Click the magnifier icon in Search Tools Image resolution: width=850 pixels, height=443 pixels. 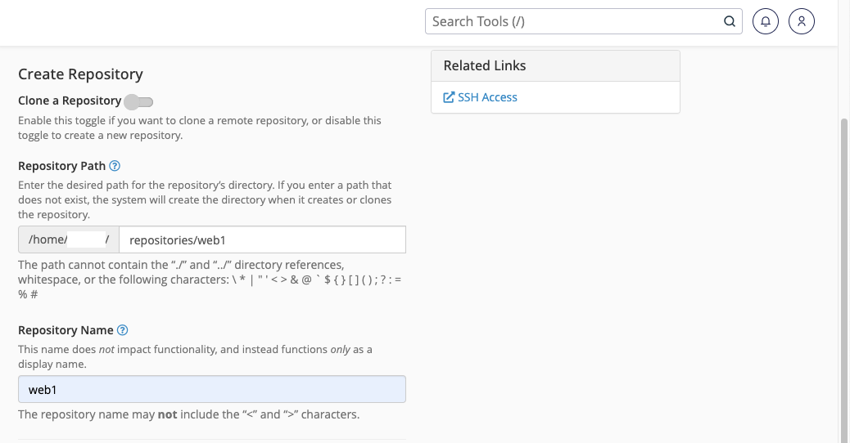click(730, 22)
